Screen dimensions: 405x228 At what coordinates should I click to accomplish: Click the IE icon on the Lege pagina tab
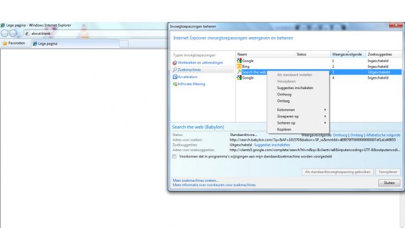[x=35, y=43]
